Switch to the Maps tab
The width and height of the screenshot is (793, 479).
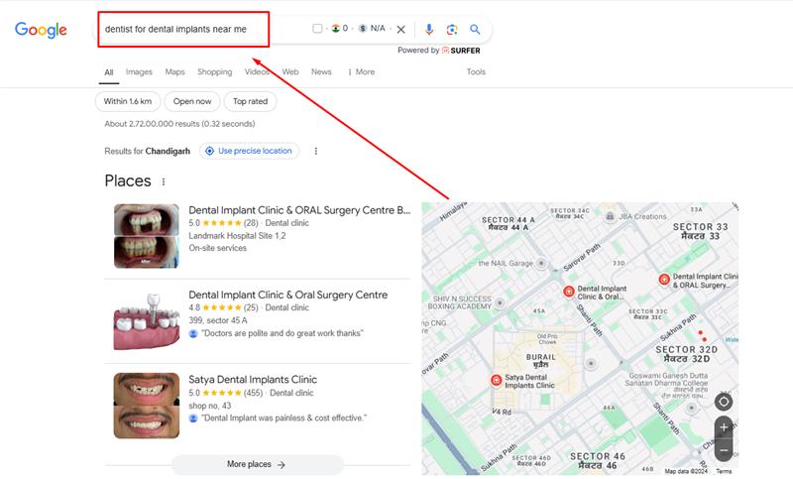(175, 71)
